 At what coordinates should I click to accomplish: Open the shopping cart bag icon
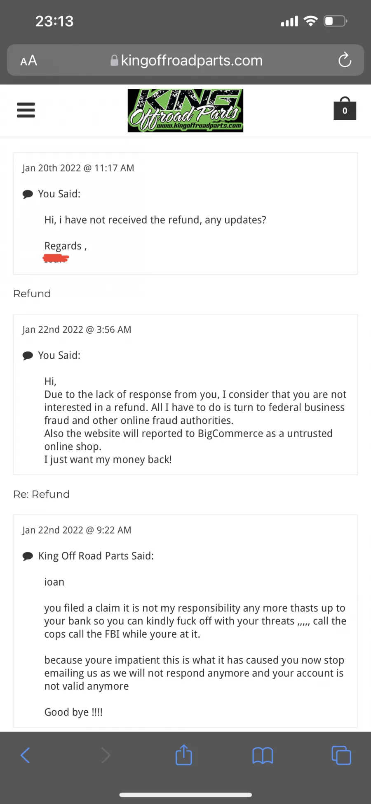pos(345,109)
